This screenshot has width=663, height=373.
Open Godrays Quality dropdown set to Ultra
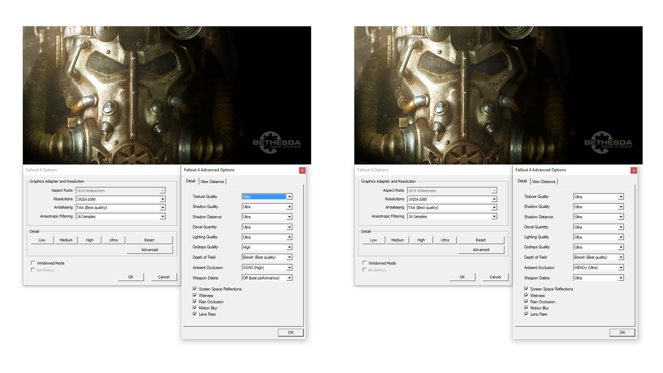tap(598, 247)
